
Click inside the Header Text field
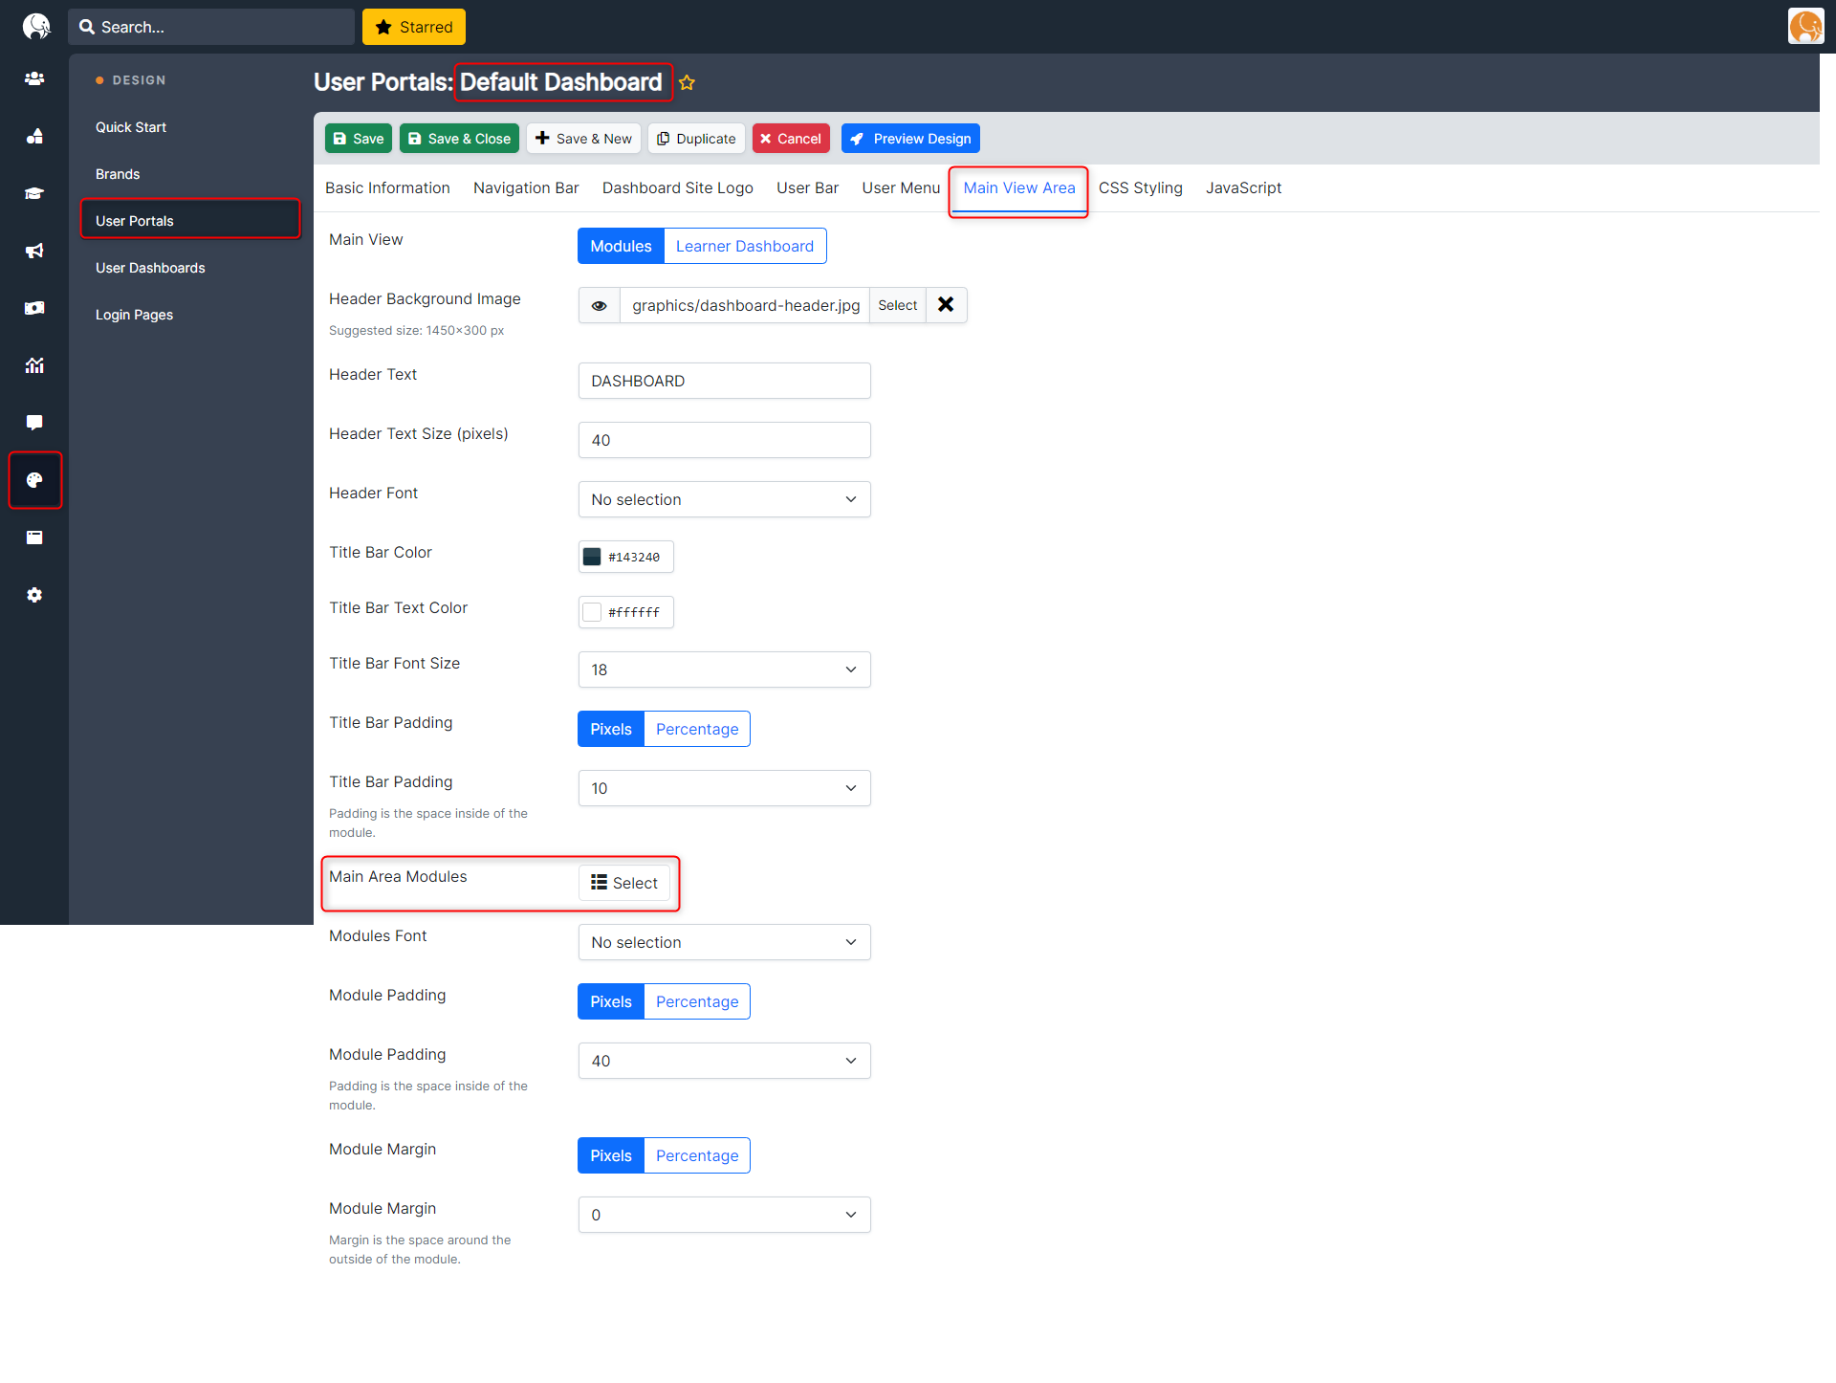pos(724,381)
